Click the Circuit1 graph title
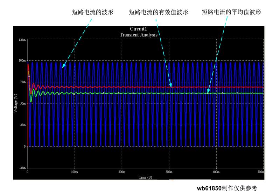Screen dimensions: 280x194 tap(138, 29)
